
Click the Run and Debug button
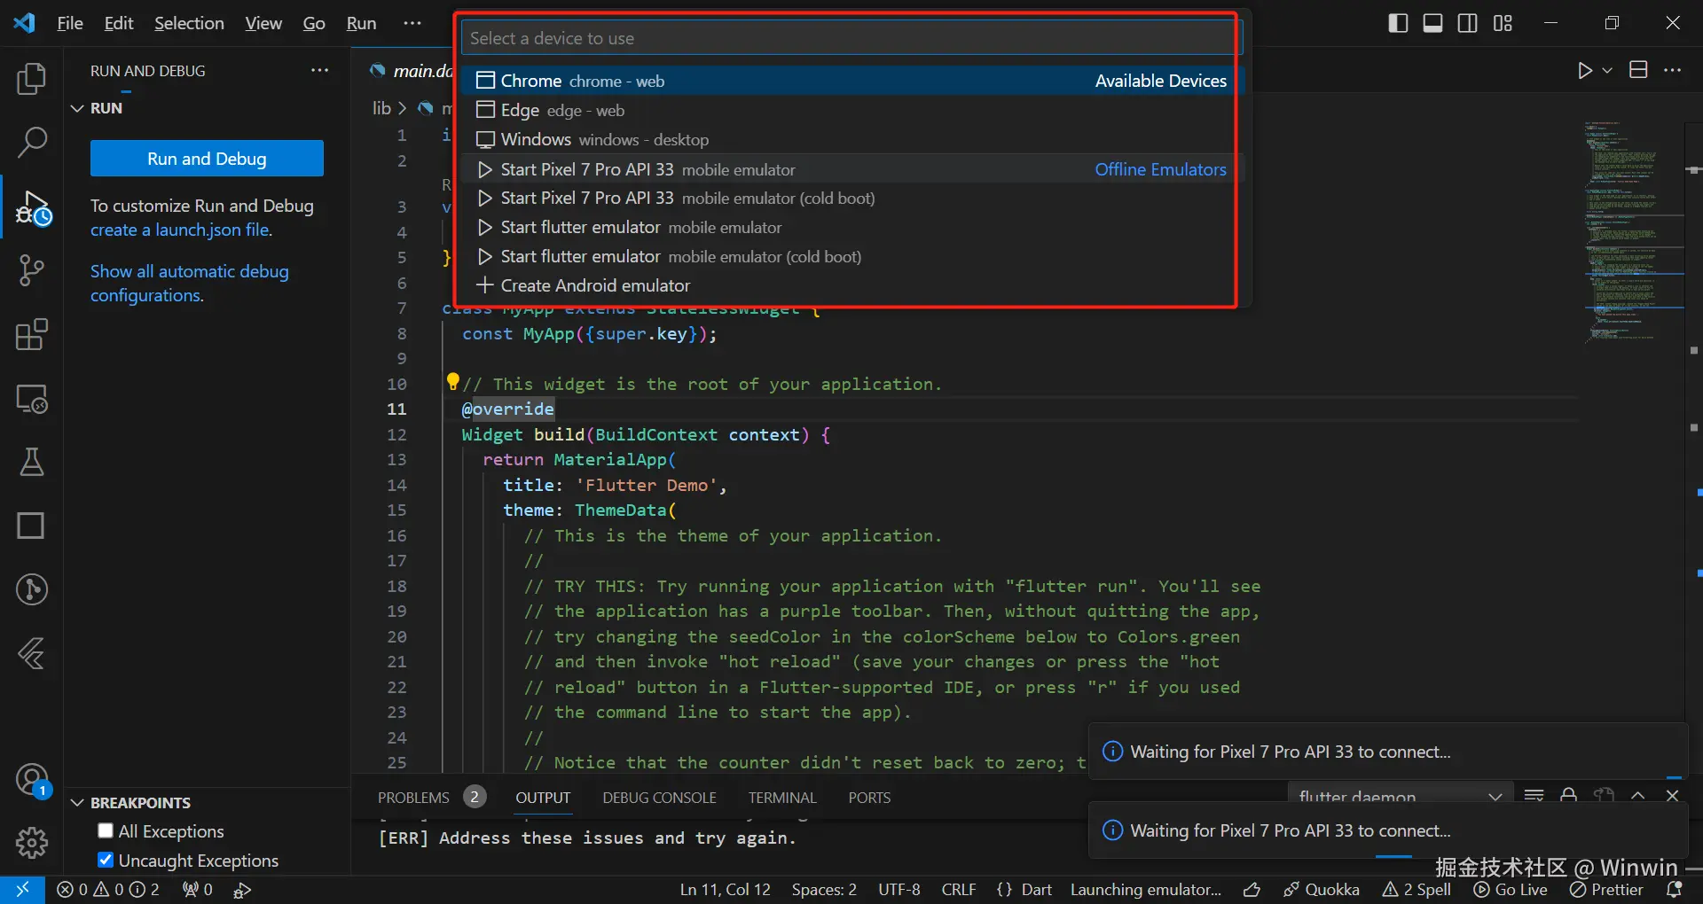click(x=207, y=159)
